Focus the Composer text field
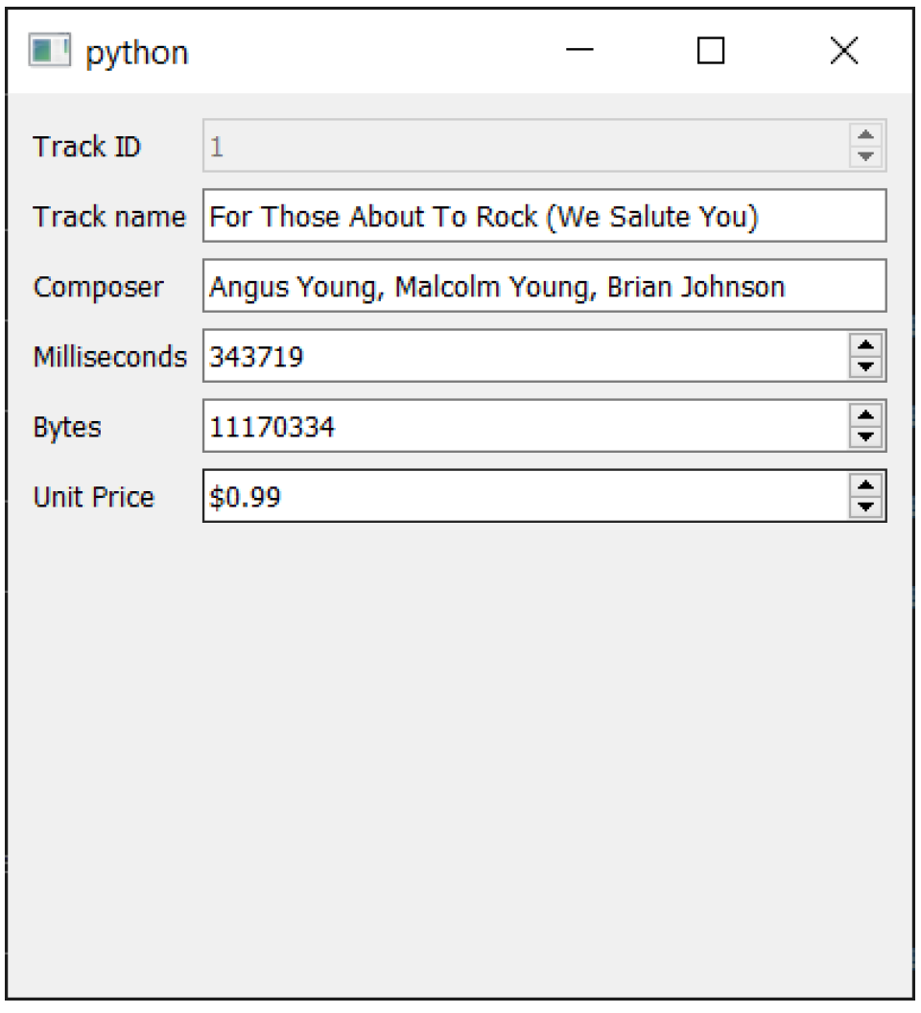 coord(544,286)
